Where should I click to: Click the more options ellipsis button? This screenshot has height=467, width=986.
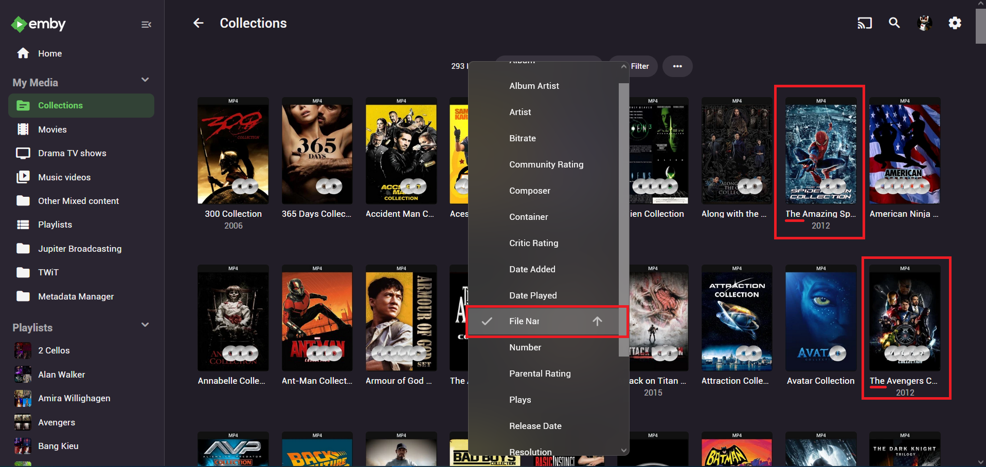(x=677, y=66)
